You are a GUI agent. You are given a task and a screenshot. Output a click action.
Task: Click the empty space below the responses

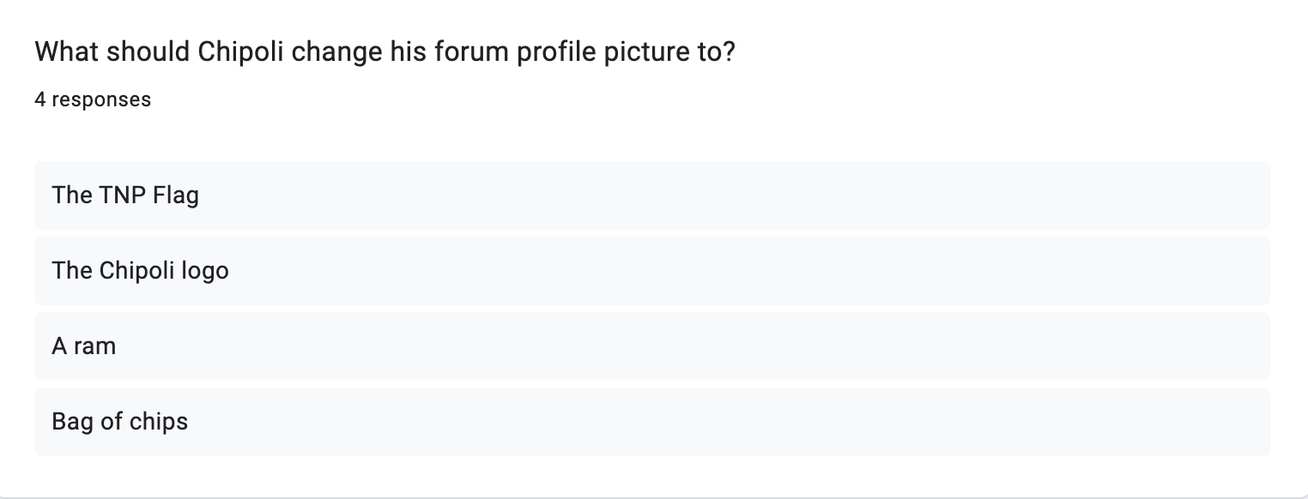click(652, 472)
